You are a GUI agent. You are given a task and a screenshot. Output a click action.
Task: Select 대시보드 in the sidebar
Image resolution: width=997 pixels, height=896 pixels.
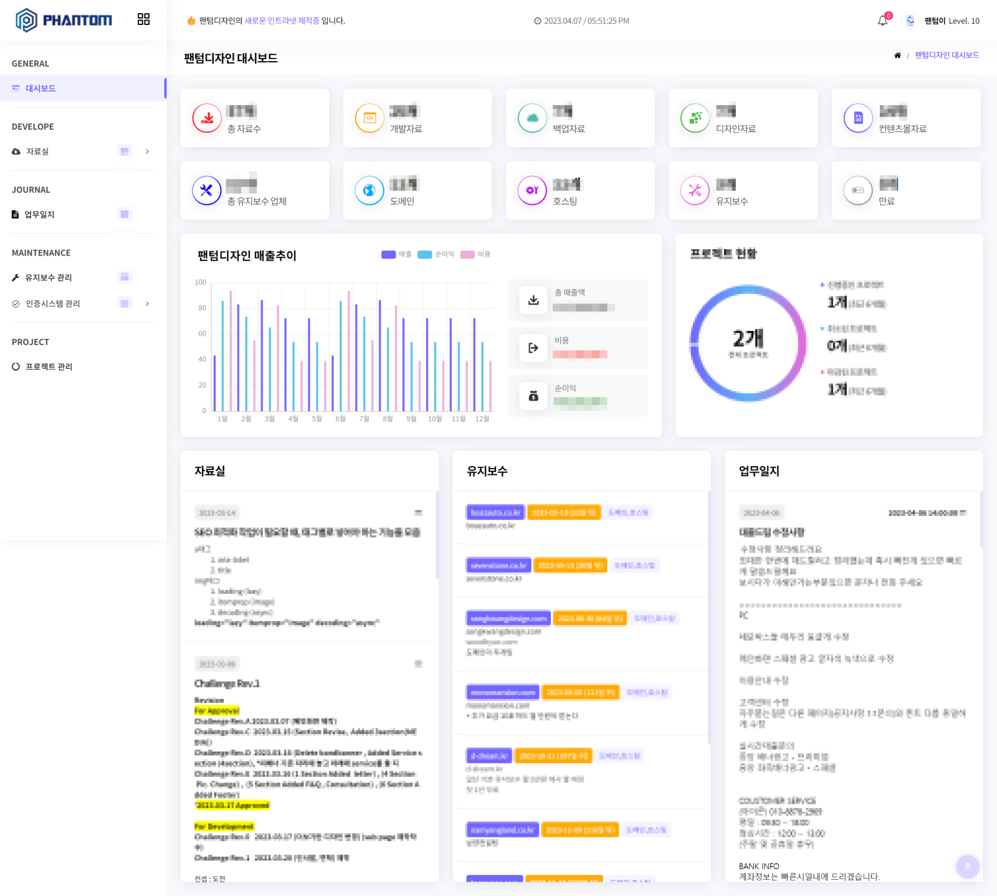tap(41, 88)
